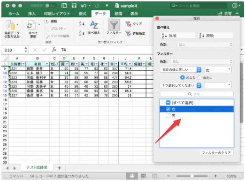Open the filter 色別 dropdown
The width and height of the screenshot is (245, 181).
pyautogui.click(x=202, y=61)
